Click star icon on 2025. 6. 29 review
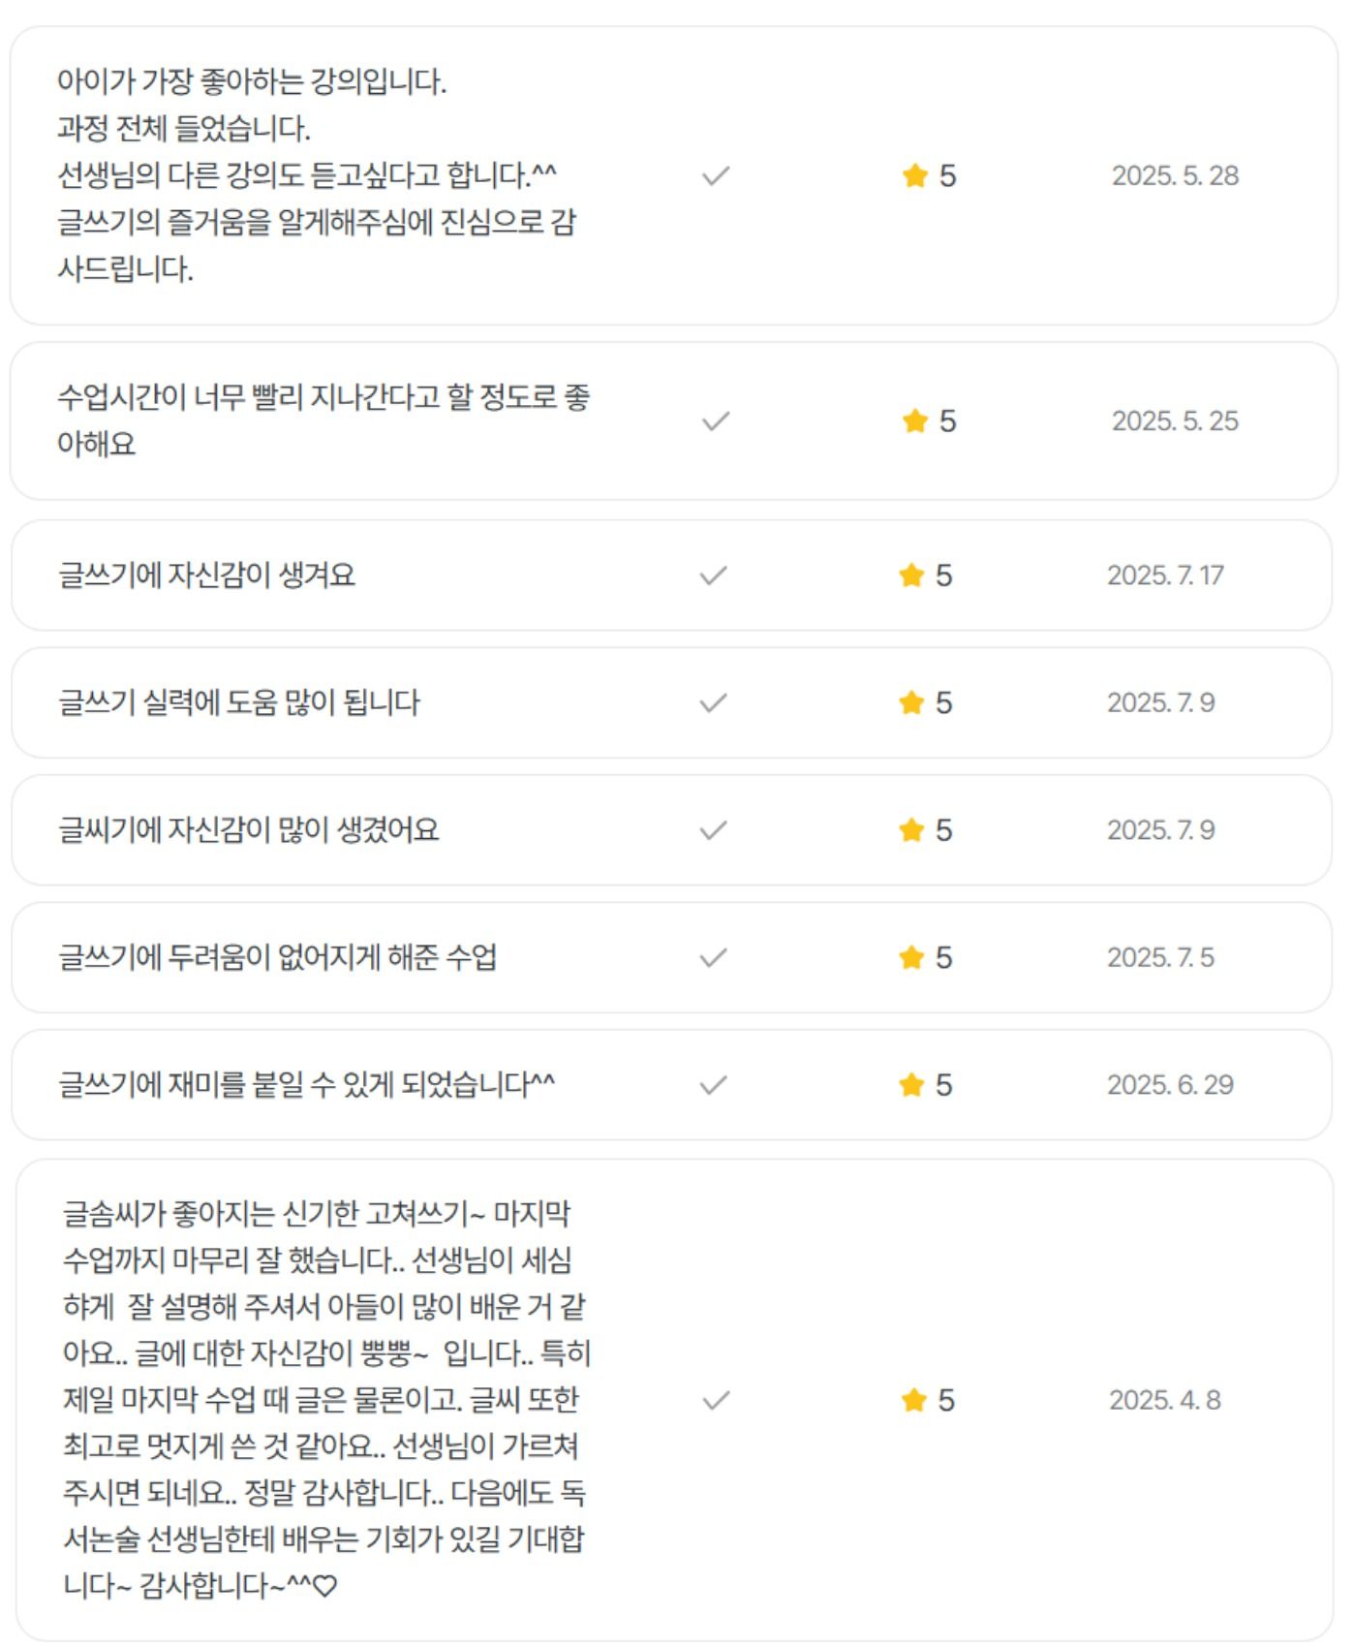1354x1647 pixels. [x=911, y=1085]
